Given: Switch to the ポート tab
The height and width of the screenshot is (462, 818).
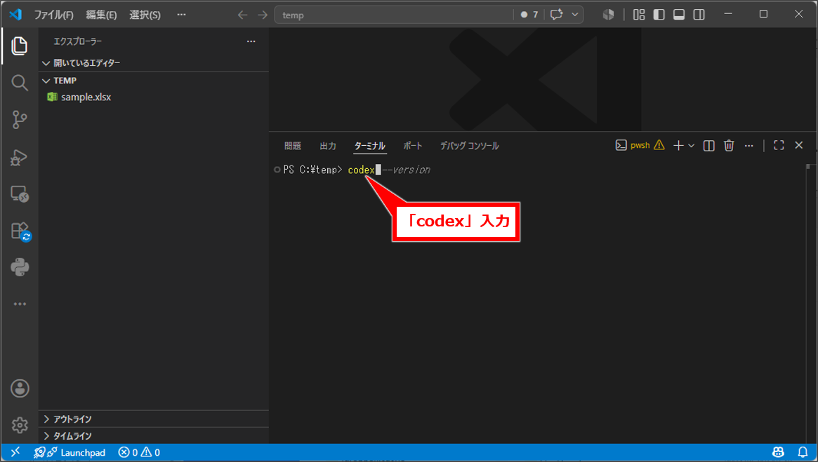Looking at the screenshot, I should point(413,146).
